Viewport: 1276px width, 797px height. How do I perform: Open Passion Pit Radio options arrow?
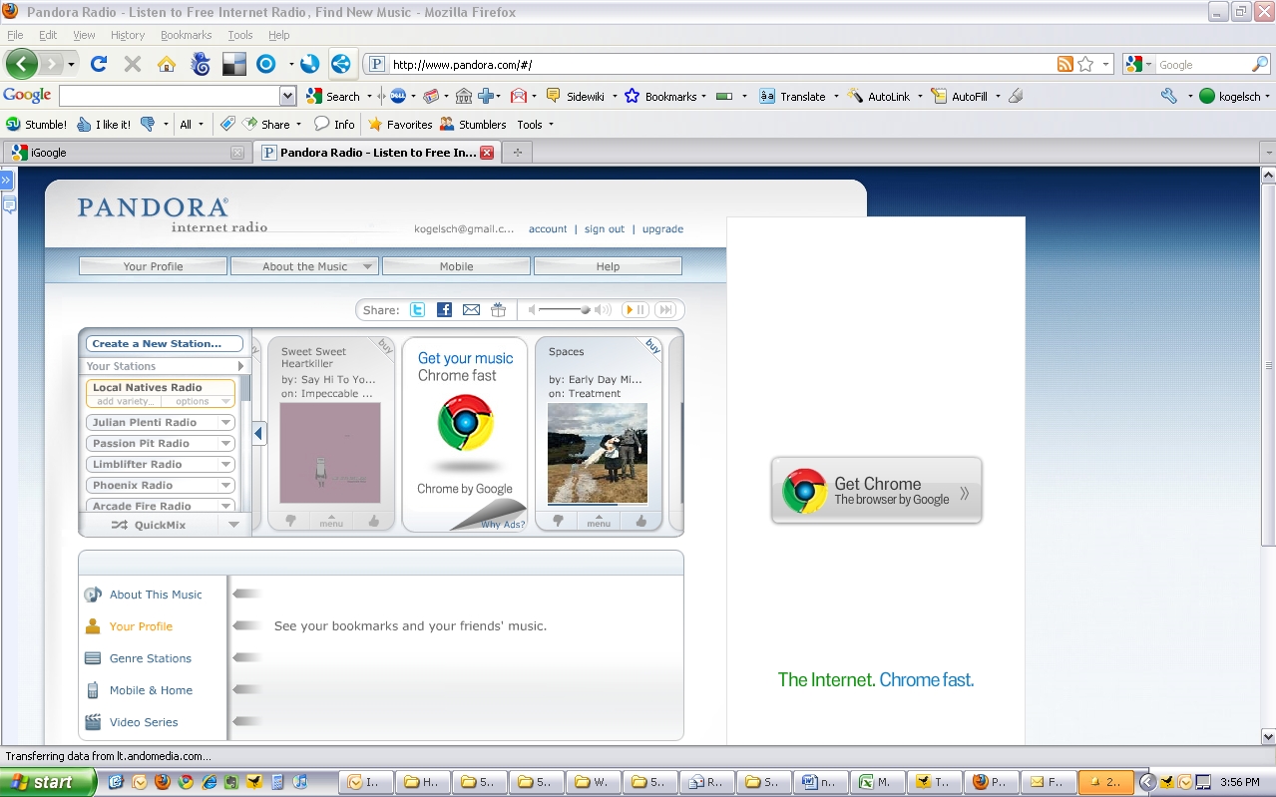226,444
